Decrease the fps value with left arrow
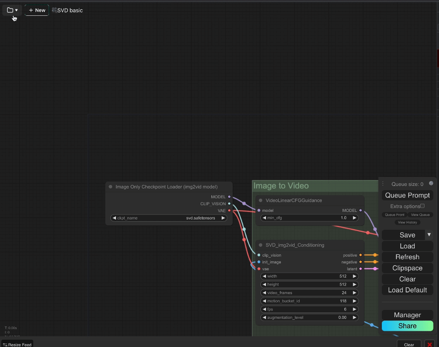 pyautogui.click(x=264, y=309)
